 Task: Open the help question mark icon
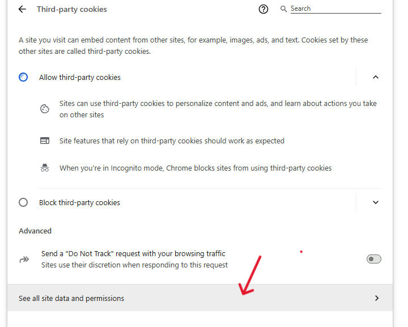263,9
